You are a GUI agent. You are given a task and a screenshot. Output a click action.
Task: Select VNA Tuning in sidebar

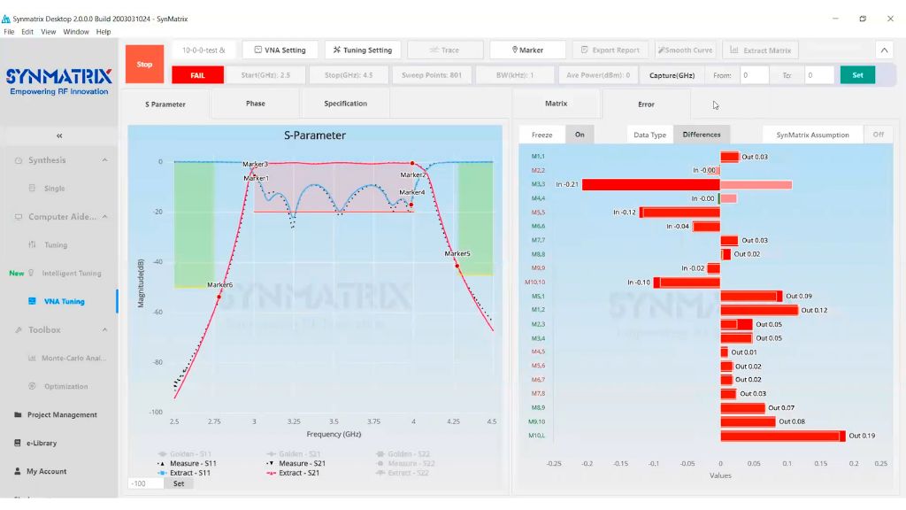tap(64, 301)
